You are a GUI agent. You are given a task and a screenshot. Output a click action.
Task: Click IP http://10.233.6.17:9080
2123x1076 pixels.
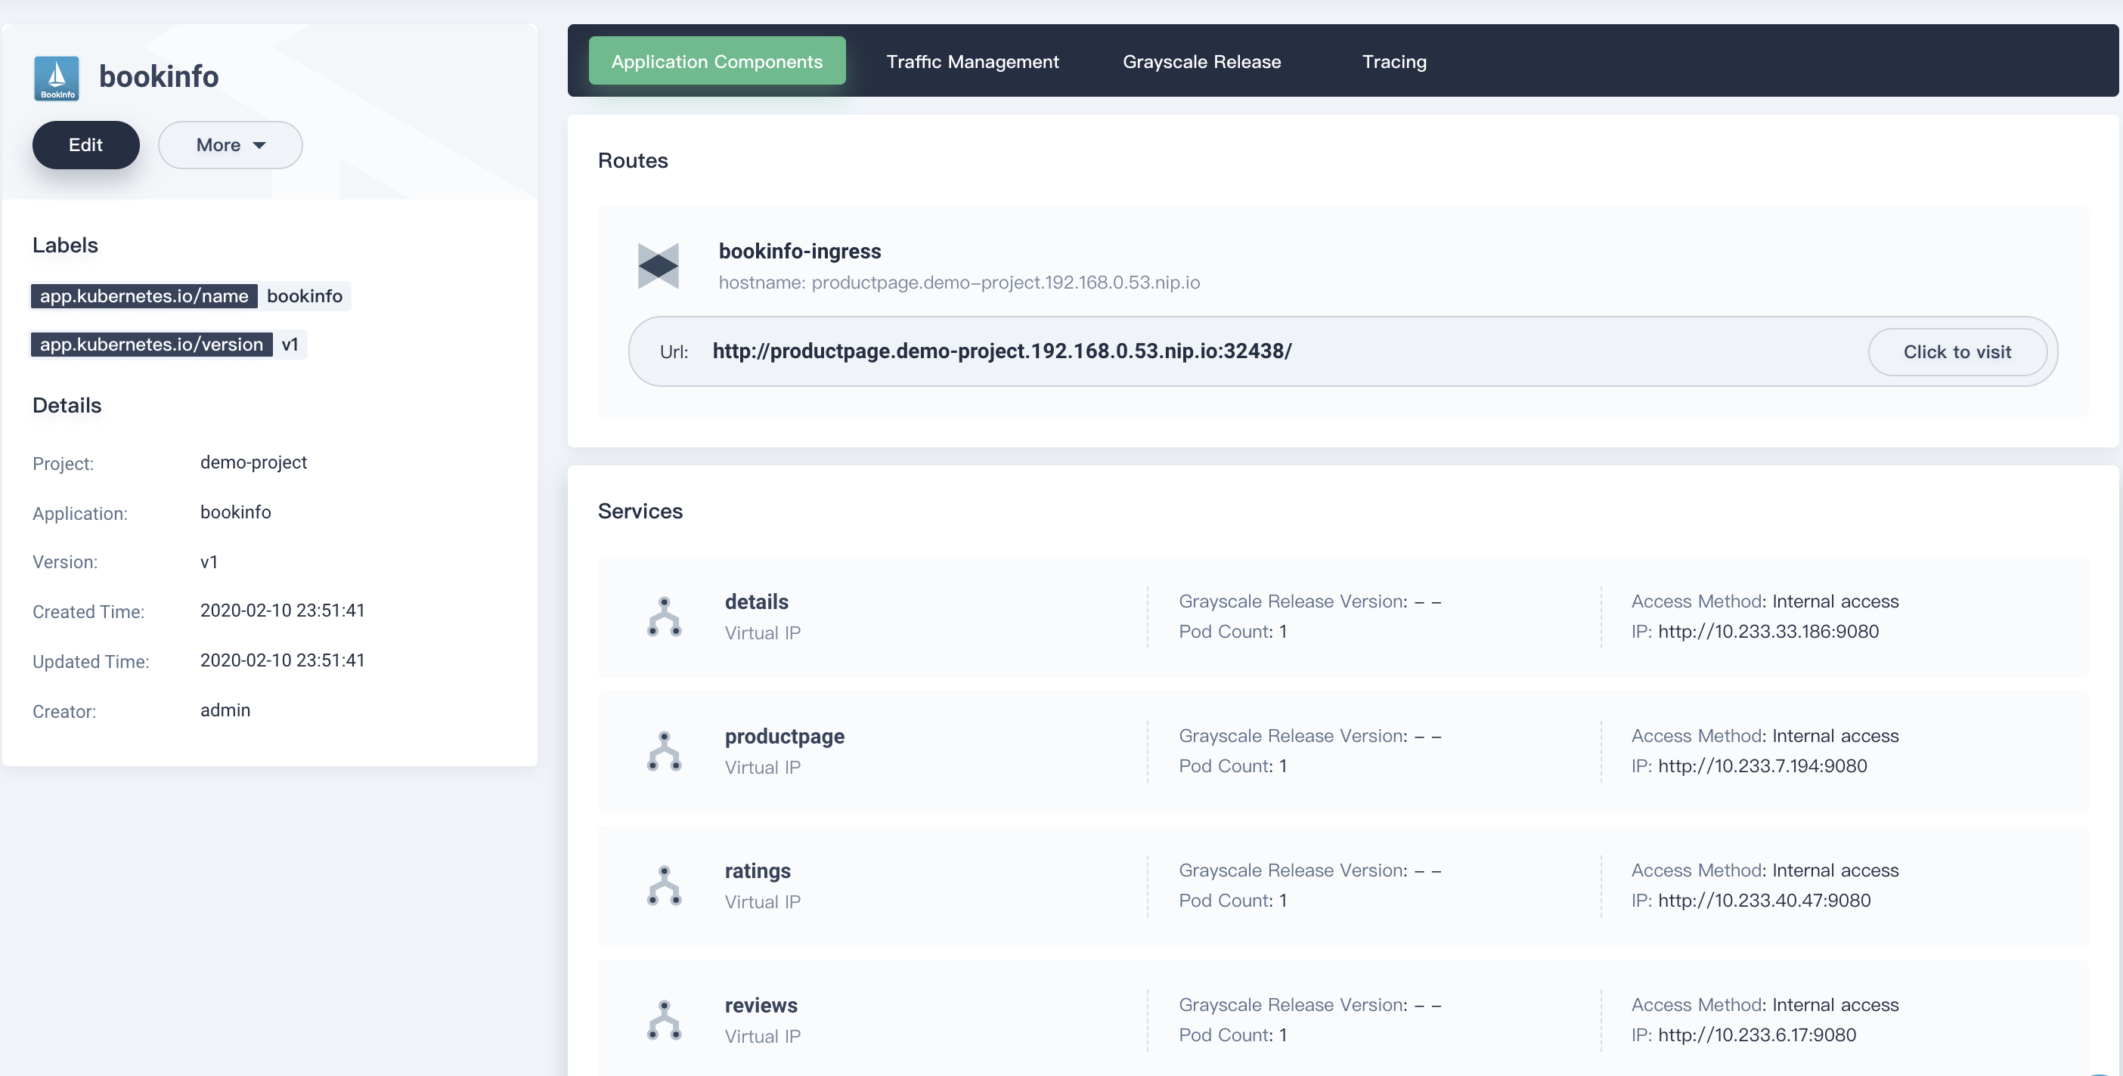(1756, 1034)
